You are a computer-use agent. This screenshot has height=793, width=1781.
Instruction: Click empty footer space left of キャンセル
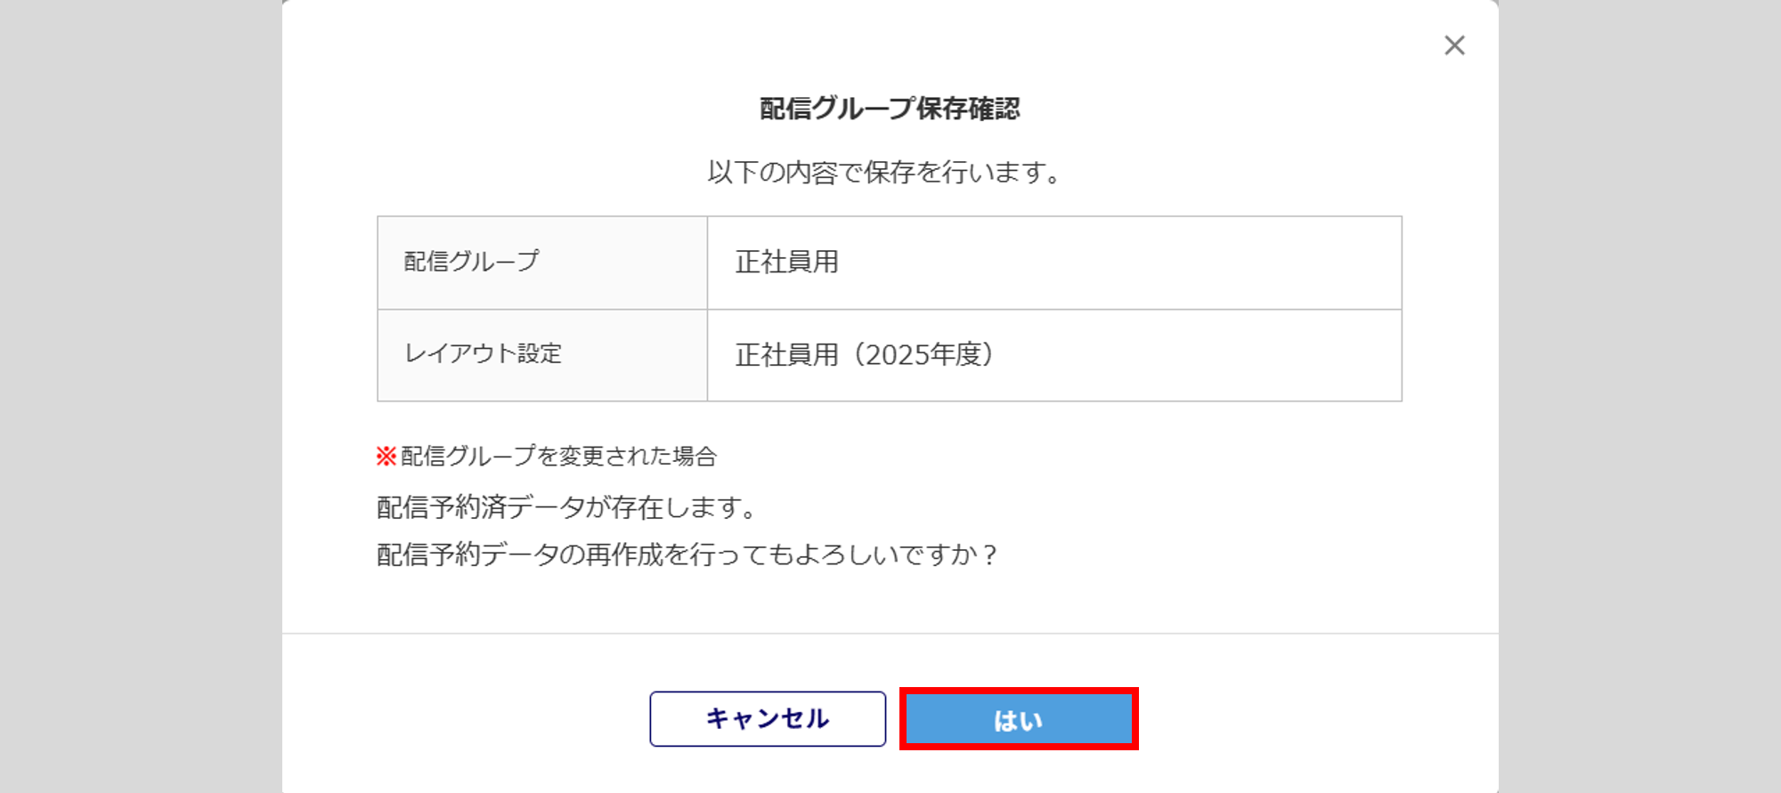[x=463, y=719]
